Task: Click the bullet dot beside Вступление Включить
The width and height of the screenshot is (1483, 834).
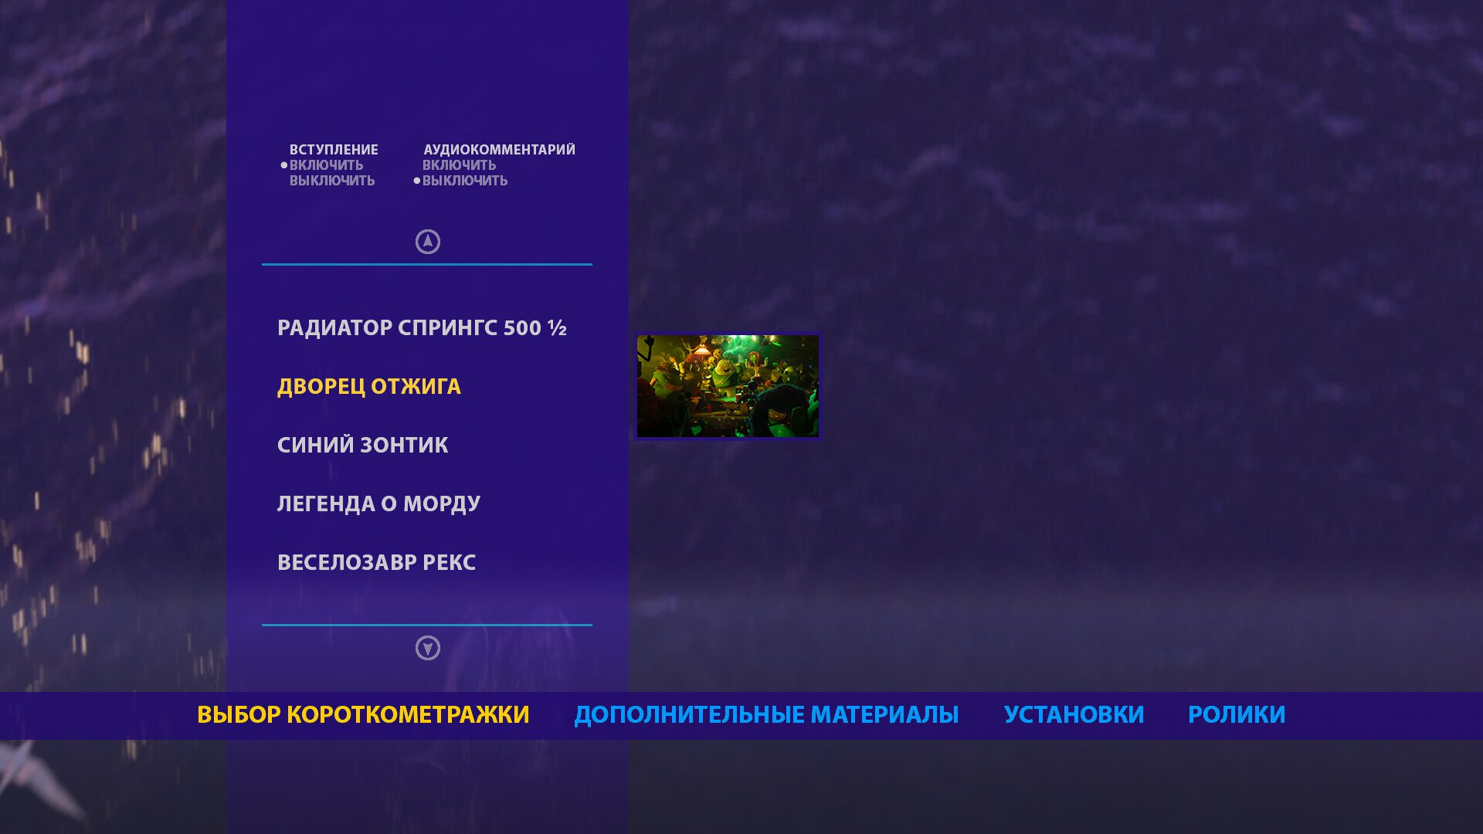Action: [283, 165]
